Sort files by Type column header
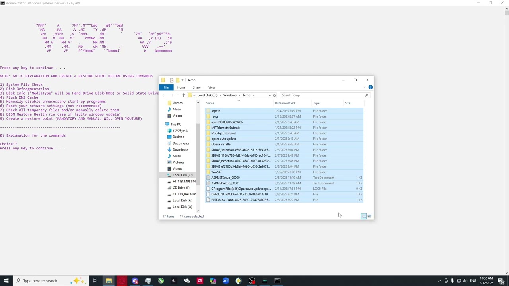Screen dimensions: 509x286 316,103
